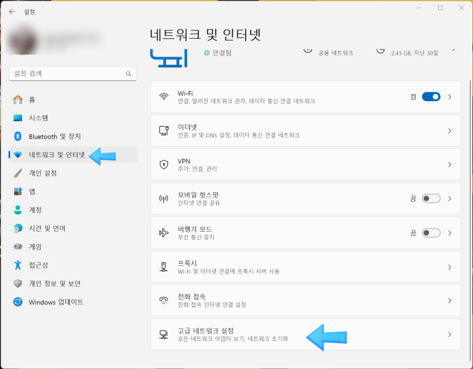This screenshot has width=473, height=369.
Task: Click the chevron on 고급 네트워크 설정 row
Action: (x=450, y=335)
